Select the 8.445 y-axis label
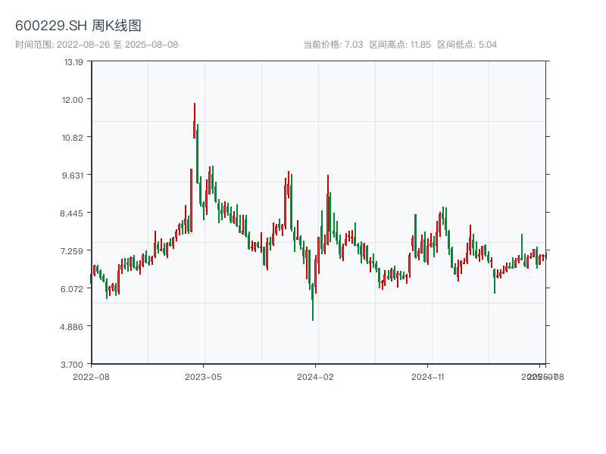The height and width of the screenshot is (454, 606). 73,213
